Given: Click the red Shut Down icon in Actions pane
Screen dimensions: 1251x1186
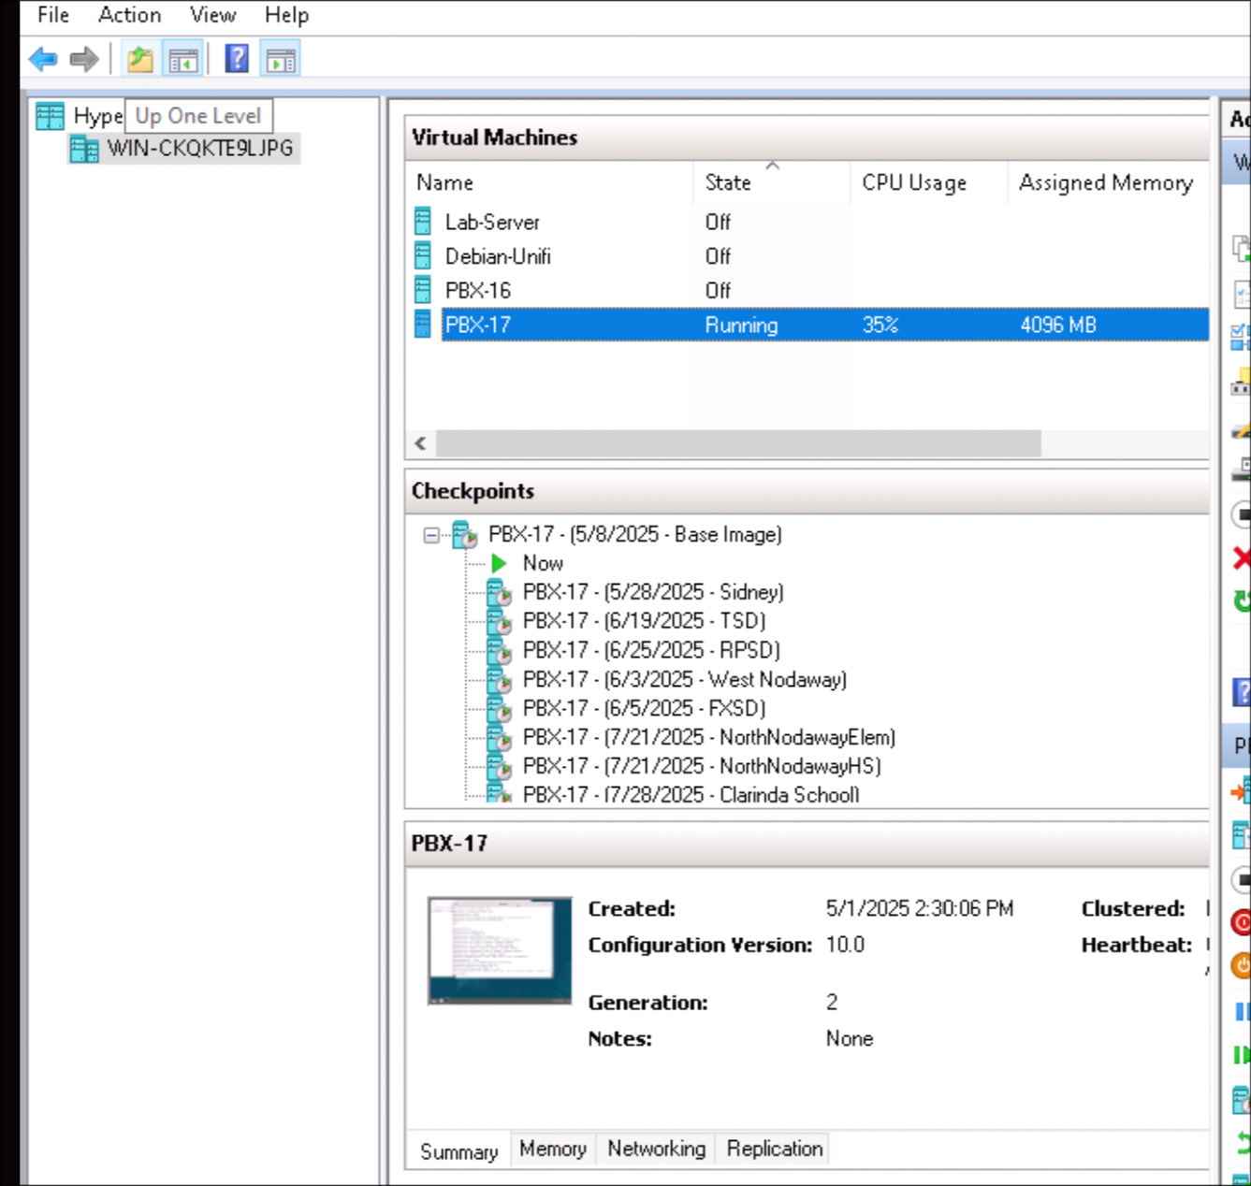Looking at the screenshot, I should [x=1242, y=923].
